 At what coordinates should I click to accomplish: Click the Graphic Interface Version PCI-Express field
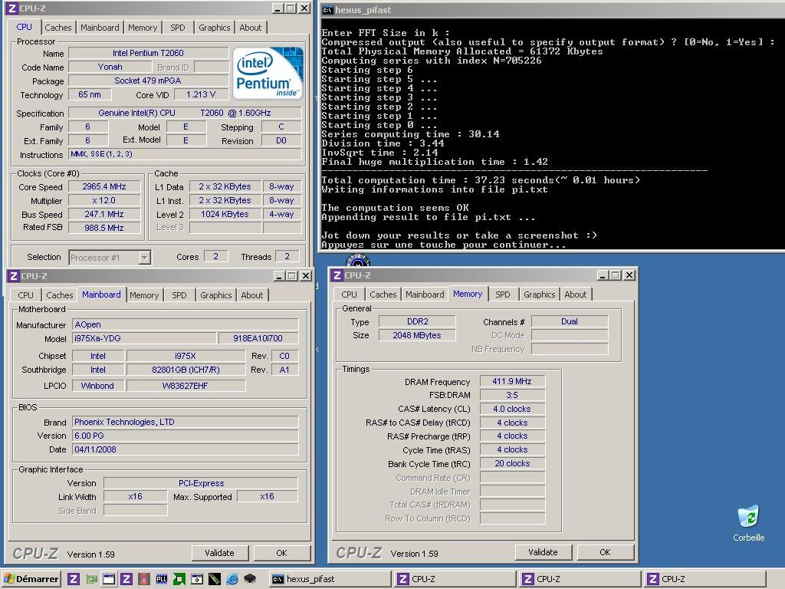click(x=201, y=483)
